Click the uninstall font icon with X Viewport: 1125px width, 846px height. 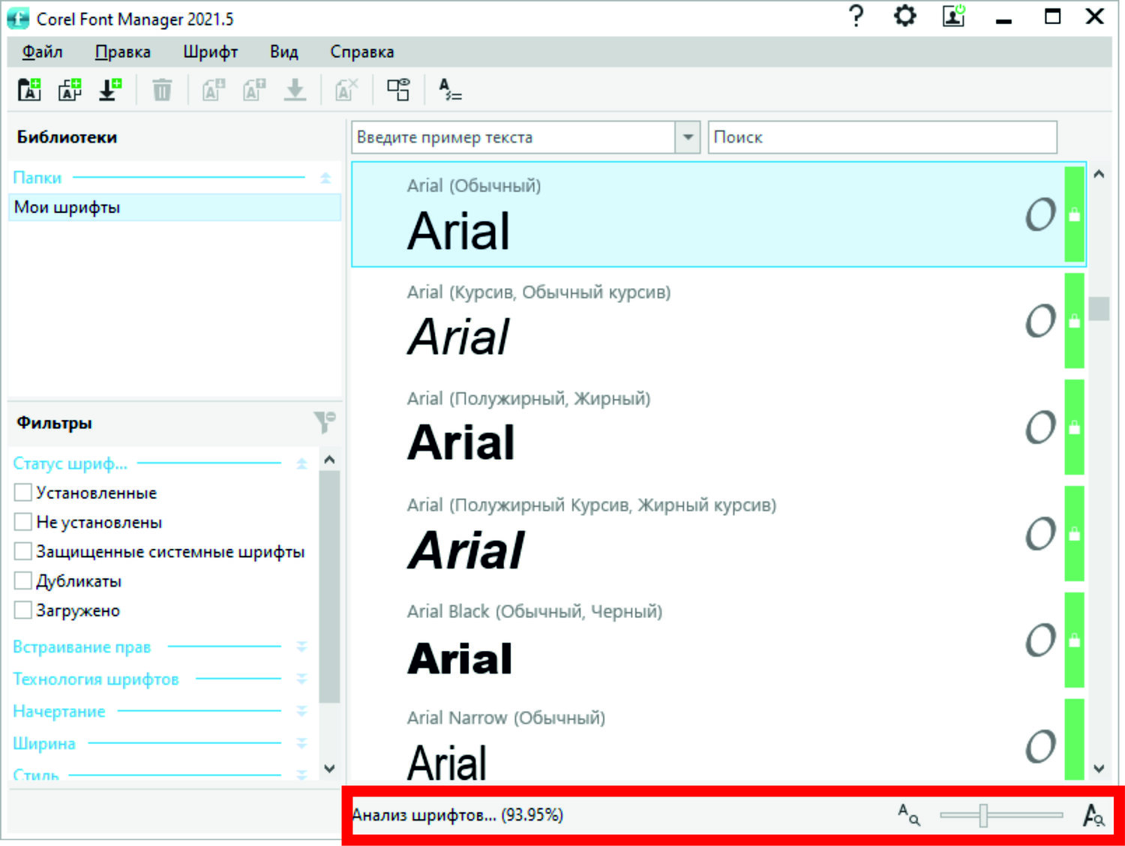tap(346, 90)
